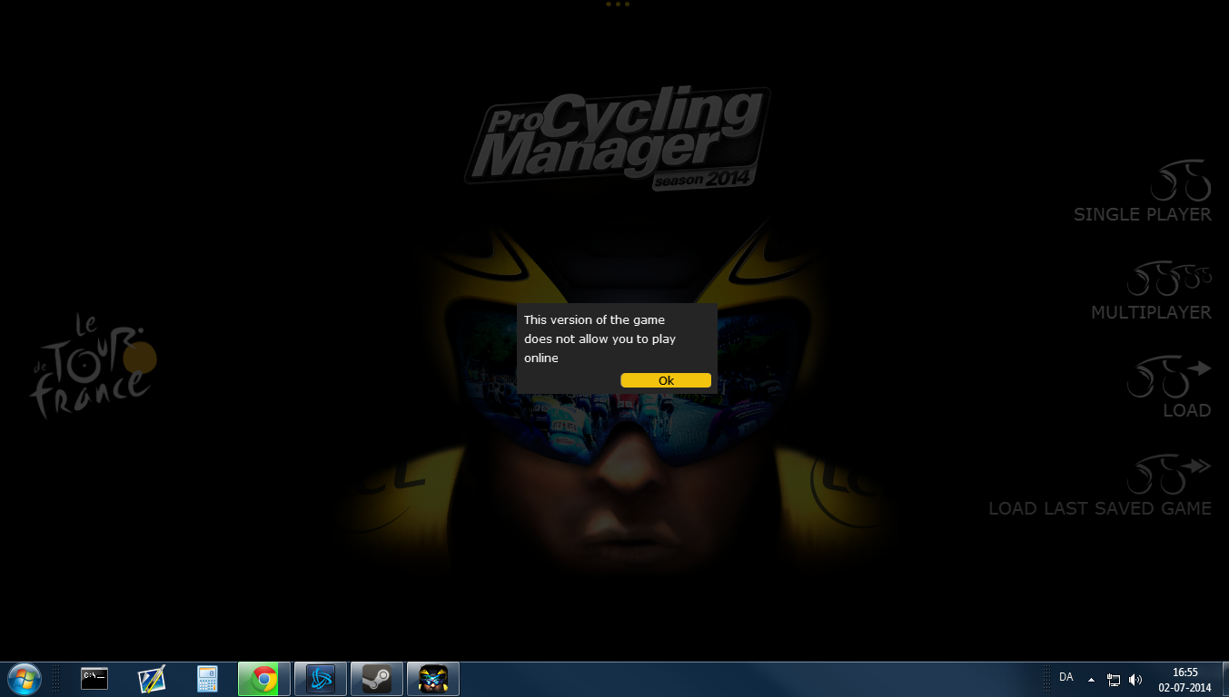Viewport: 1229px width, 697px height.
Task: Click the three dots handle at top
Action: (617, 4)
